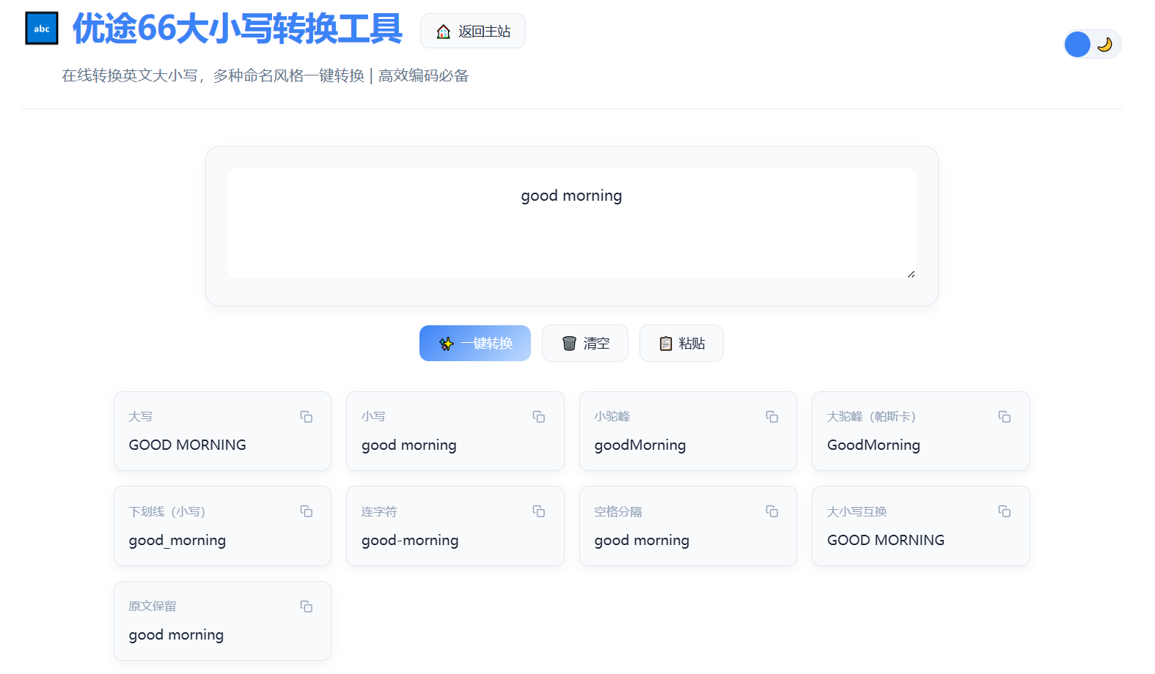
Task: Click the 原文保留 card label
Action: point(153,606)
